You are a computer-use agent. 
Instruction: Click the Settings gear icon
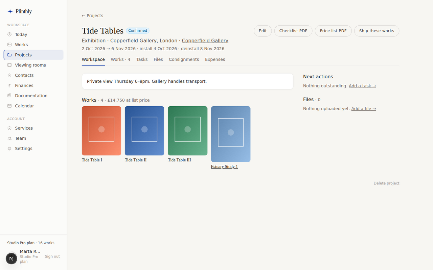pyautogui.click(x=9, y=148)
